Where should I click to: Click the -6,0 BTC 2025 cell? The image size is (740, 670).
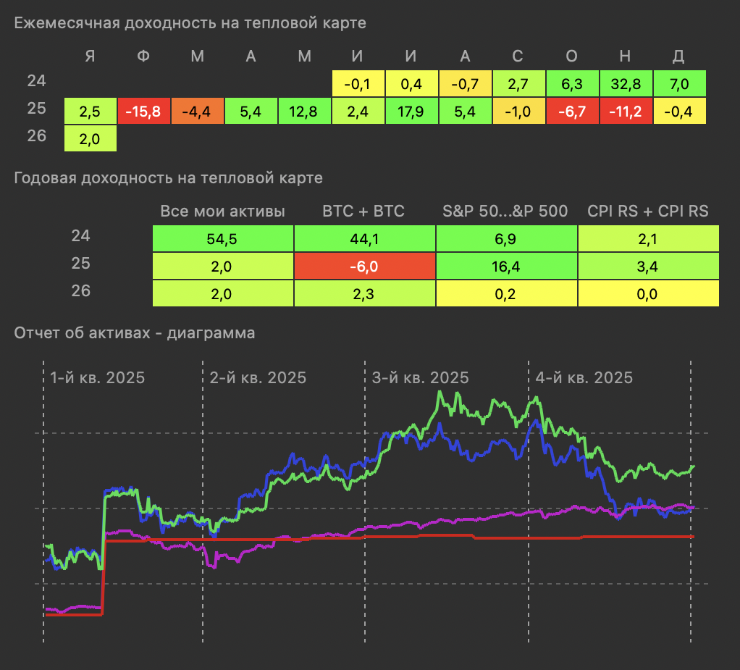coord(364,267)
